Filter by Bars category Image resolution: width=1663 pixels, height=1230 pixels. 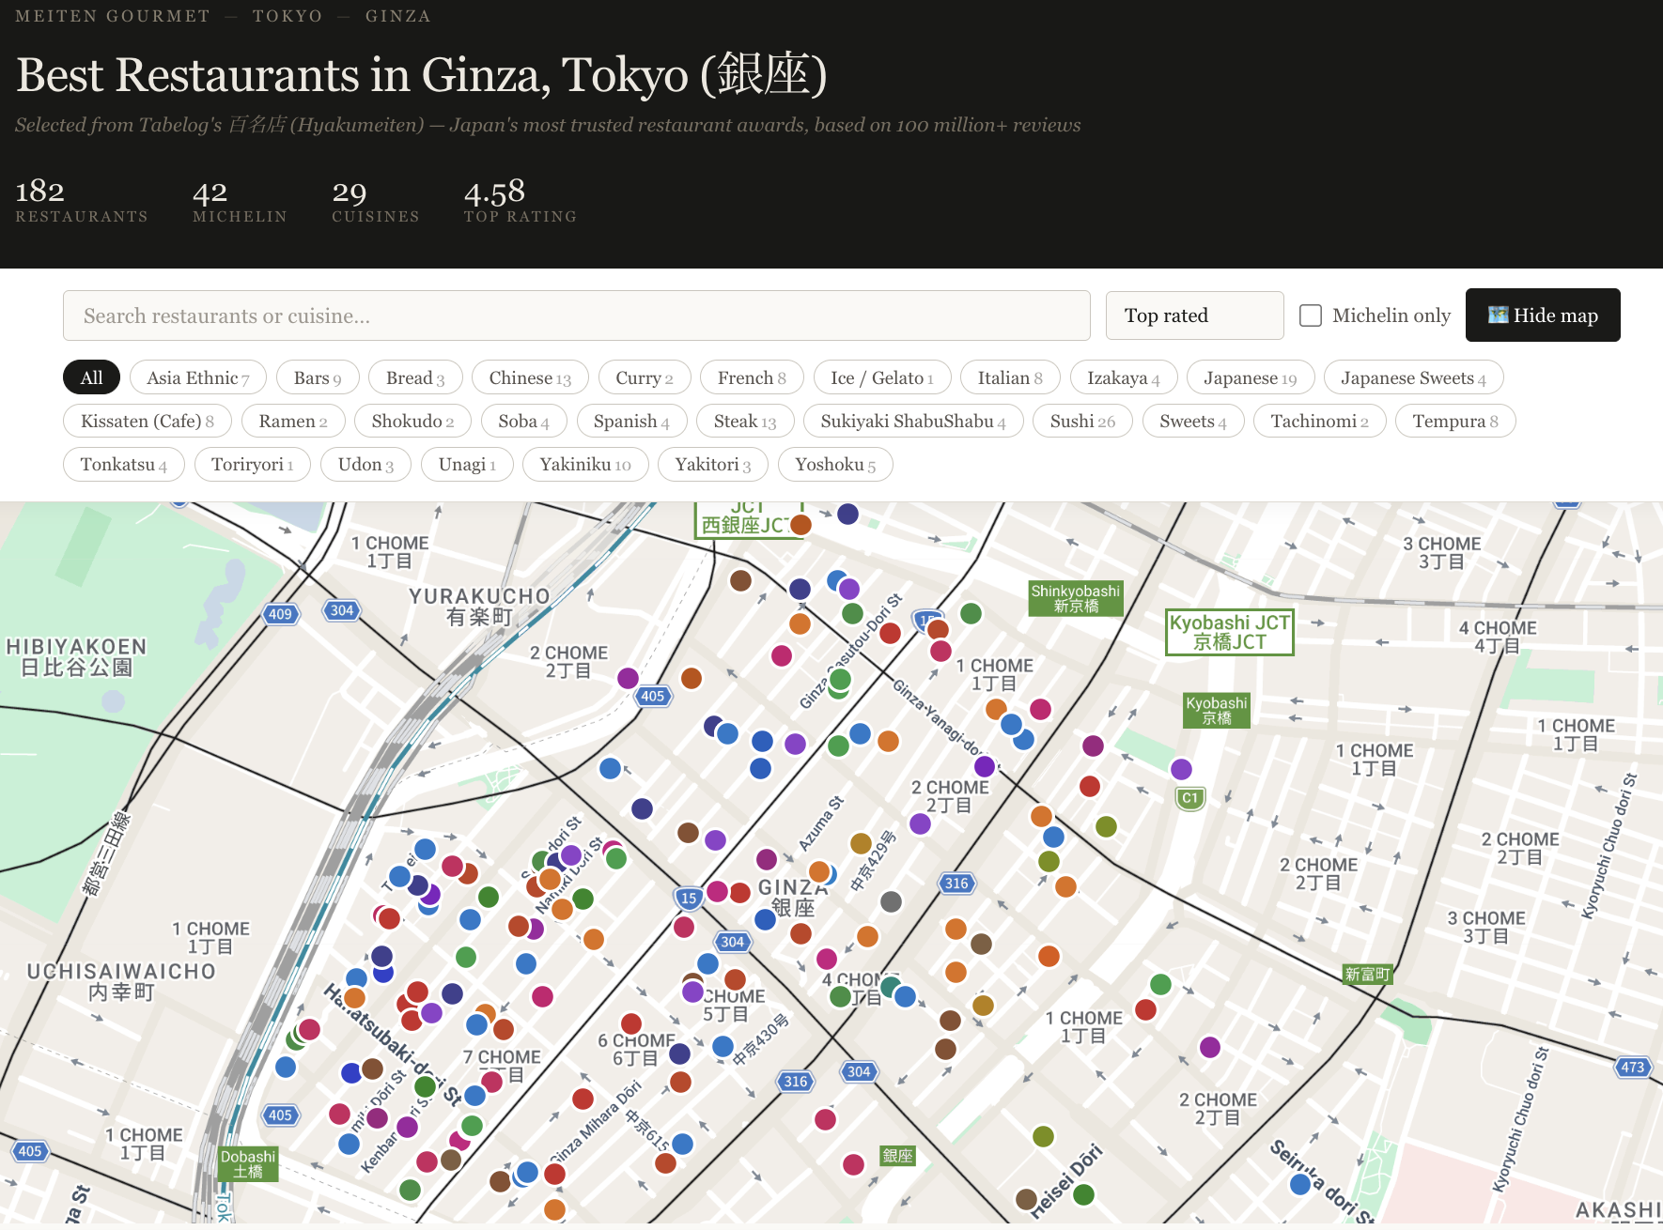pyautogui.click(x=318, y=377)
